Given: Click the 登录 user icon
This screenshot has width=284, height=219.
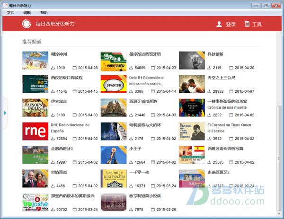Looking at the screenshot, I should [x=219, y=24].
